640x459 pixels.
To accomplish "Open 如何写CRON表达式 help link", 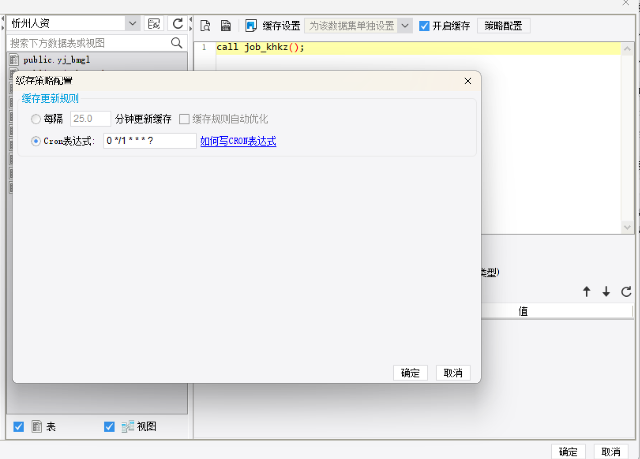I will pyautogui.click(x=238, y=141).
